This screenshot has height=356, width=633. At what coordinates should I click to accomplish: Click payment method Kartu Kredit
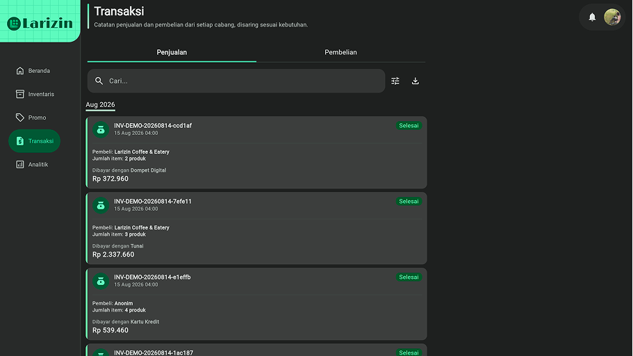click(x=145, y=322)
